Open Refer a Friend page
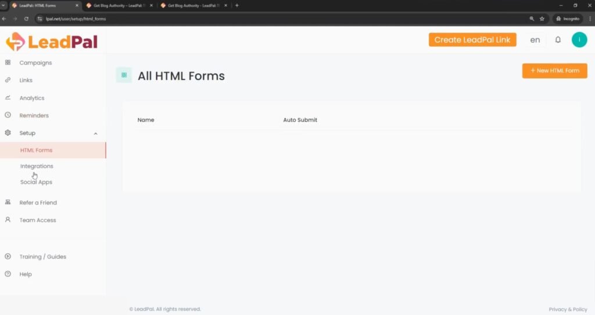The height and width of the screenshot is (315, 595). [38, 202]
